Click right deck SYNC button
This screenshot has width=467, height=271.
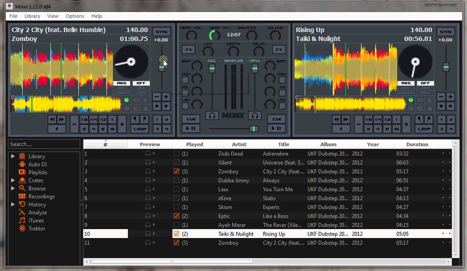446,32
